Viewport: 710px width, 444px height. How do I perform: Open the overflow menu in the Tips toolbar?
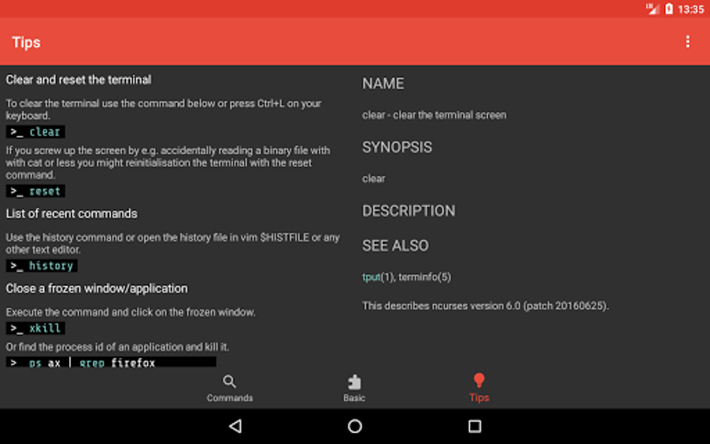(x=688, y=42)
